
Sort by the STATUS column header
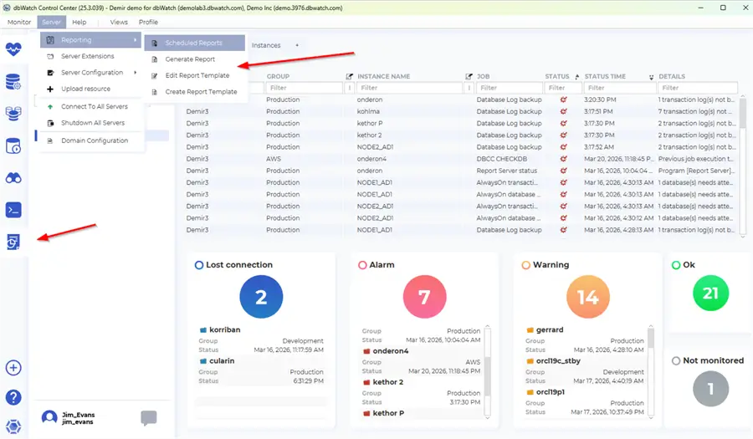coord(557,76)
